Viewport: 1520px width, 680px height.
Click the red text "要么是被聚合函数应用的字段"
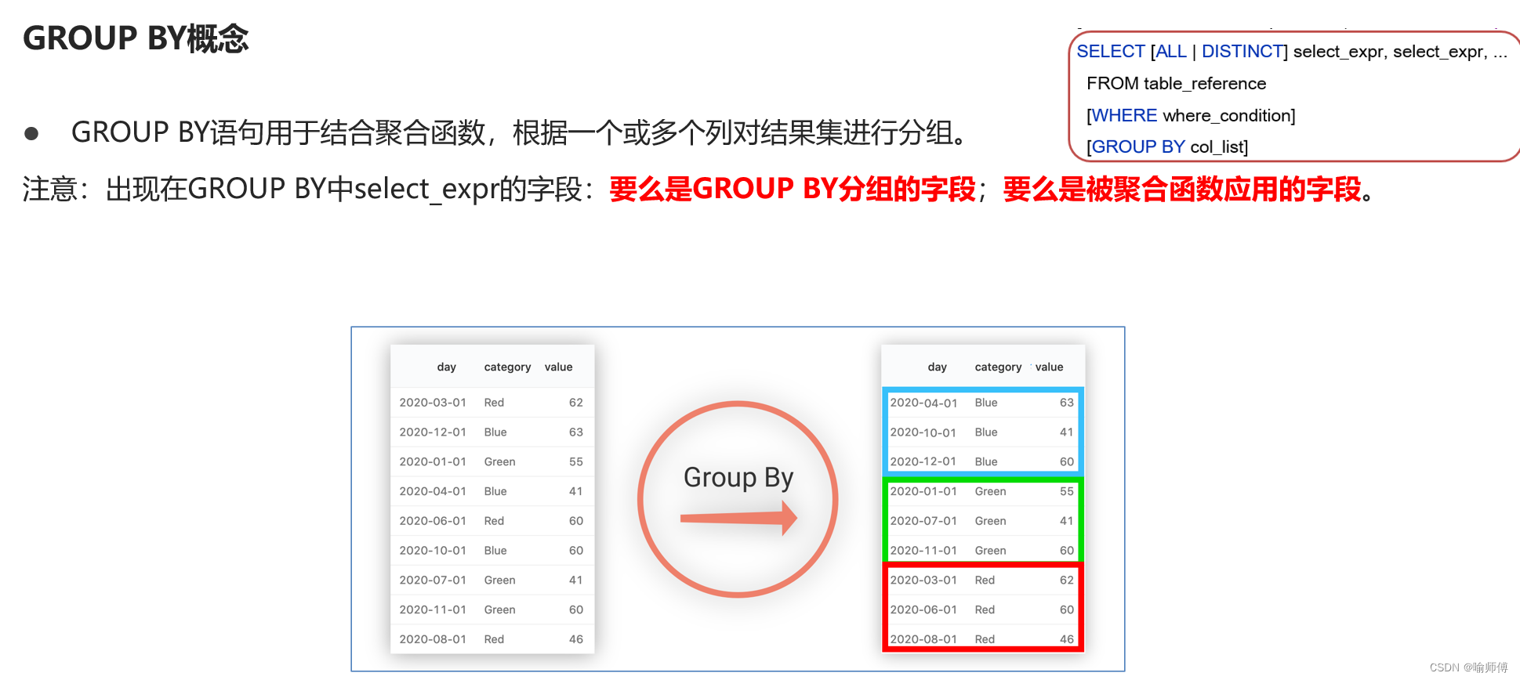[x=1182, y=189]
